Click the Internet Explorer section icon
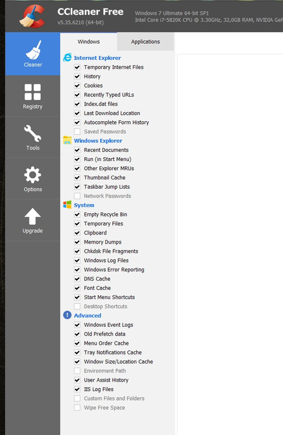283x435 pixels. [x=67, y=58]
